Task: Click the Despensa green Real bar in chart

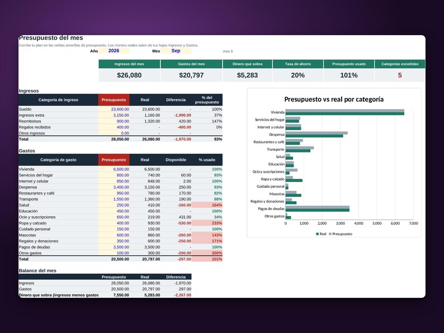Action: [x=314, y=136]
